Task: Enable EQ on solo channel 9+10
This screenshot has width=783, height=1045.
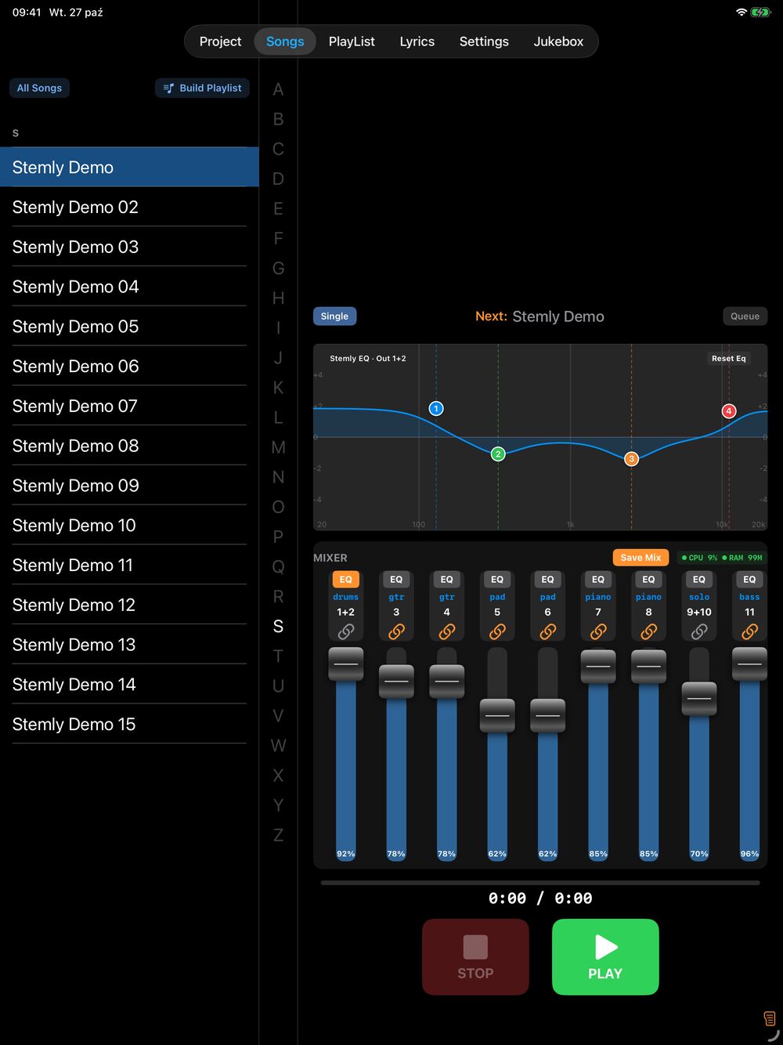Action: [699, 580]
